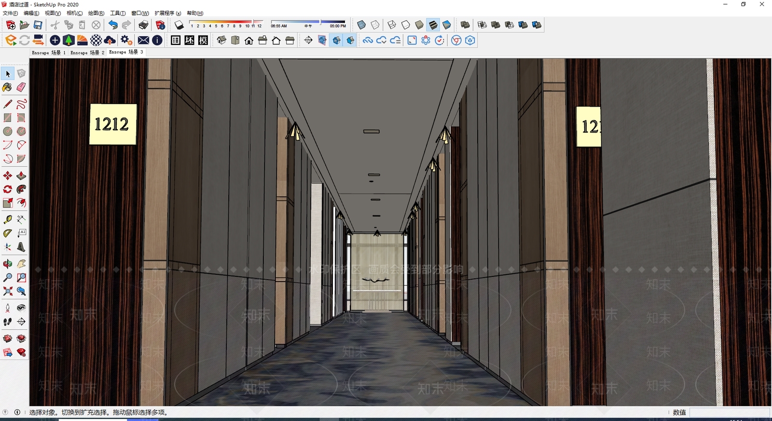Activate the Push/Pull tool

(21, 176)
